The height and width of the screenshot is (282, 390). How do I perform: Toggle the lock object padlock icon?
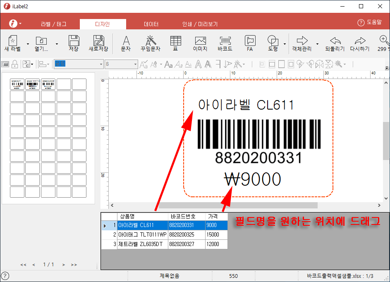click(15, 65)
